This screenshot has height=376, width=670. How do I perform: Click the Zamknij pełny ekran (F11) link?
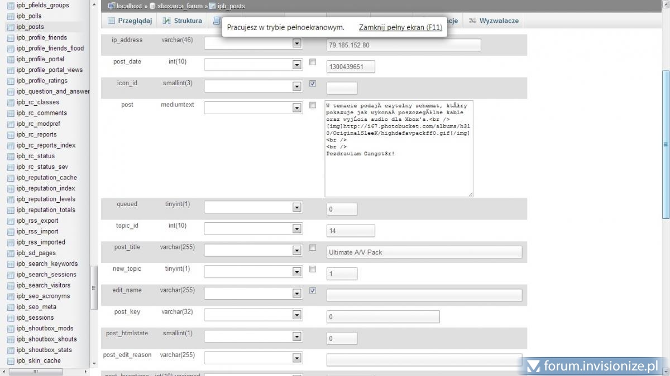(400, 27)
